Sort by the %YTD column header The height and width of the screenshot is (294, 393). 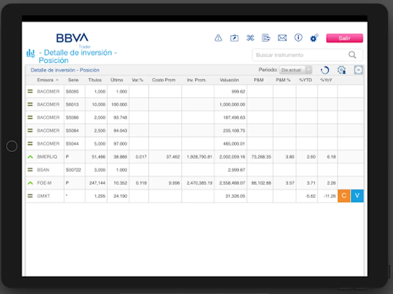(x=305, y=80)
